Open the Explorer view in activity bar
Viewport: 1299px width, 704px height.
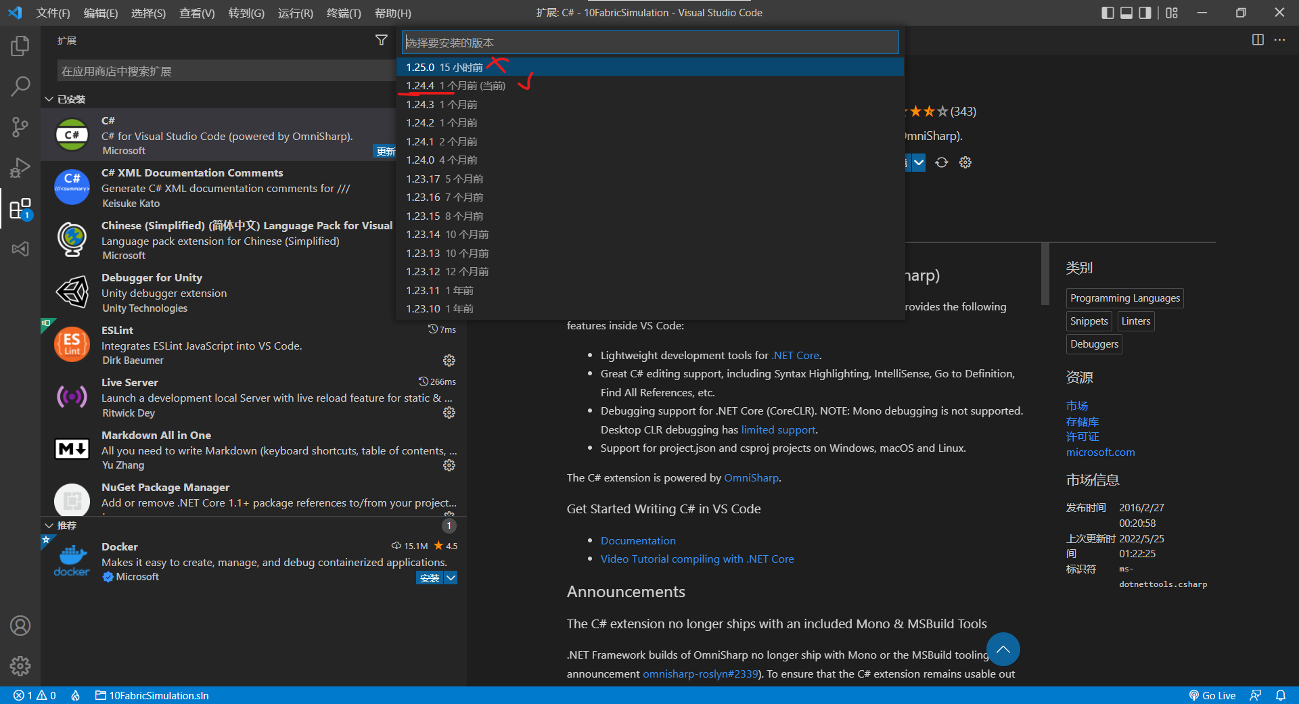(20, 46)
